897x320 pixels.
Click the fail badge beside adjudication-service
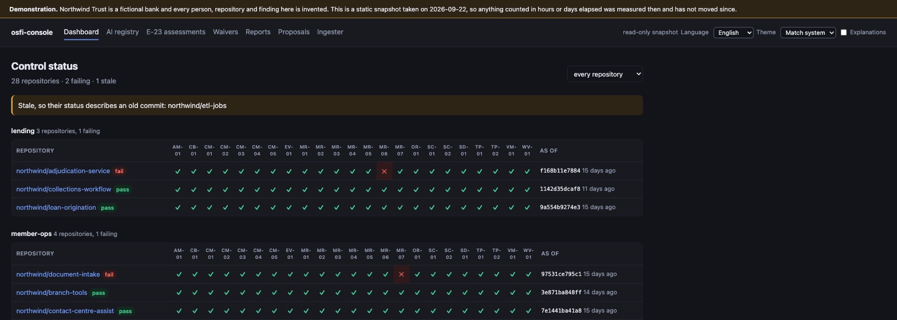point(119,171)
